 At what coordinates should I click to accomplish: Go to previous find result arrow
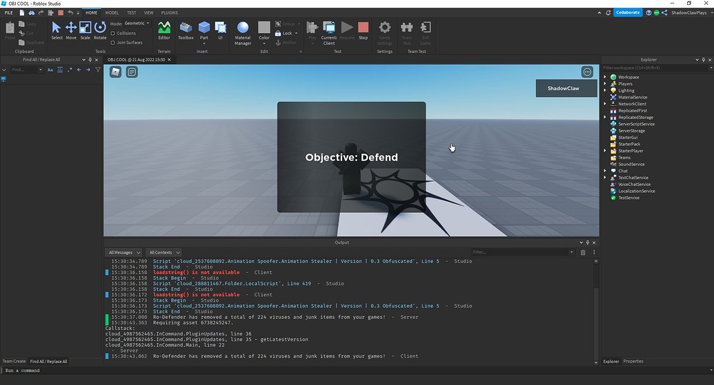(79, 70)
